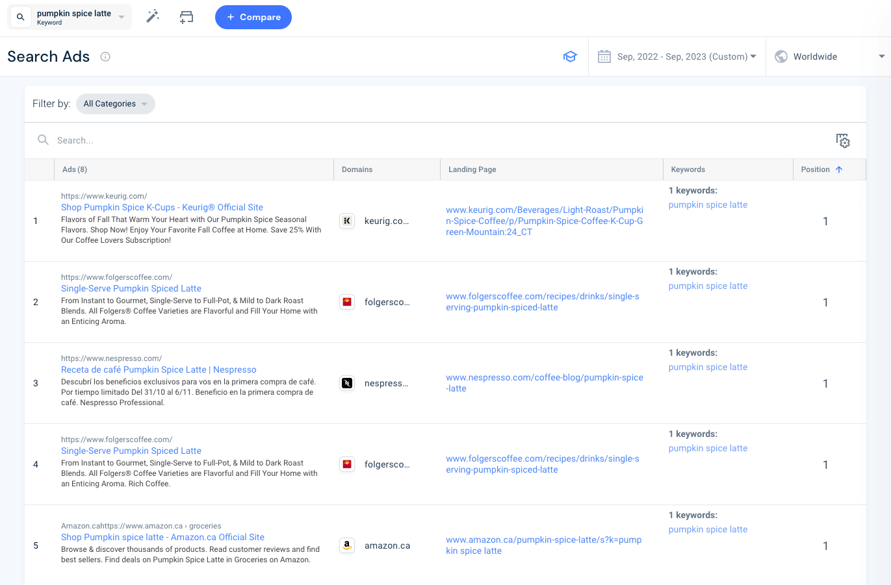Click the folgersco… domain in row 2

tap(387, 302)
